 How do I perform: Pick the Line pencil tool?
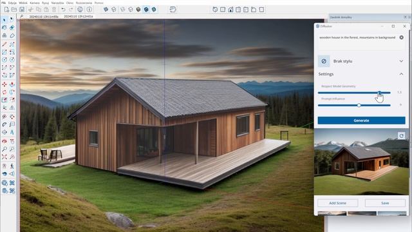[x=5, y=44]
